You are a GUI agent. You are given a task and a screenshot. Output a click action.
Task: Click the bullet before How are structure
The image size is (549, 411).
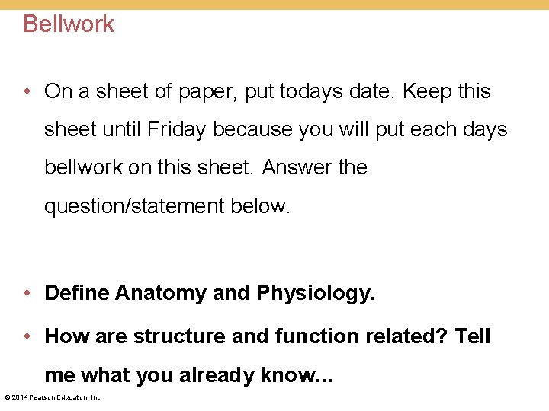pyautogui.click(x=28, y=336)
